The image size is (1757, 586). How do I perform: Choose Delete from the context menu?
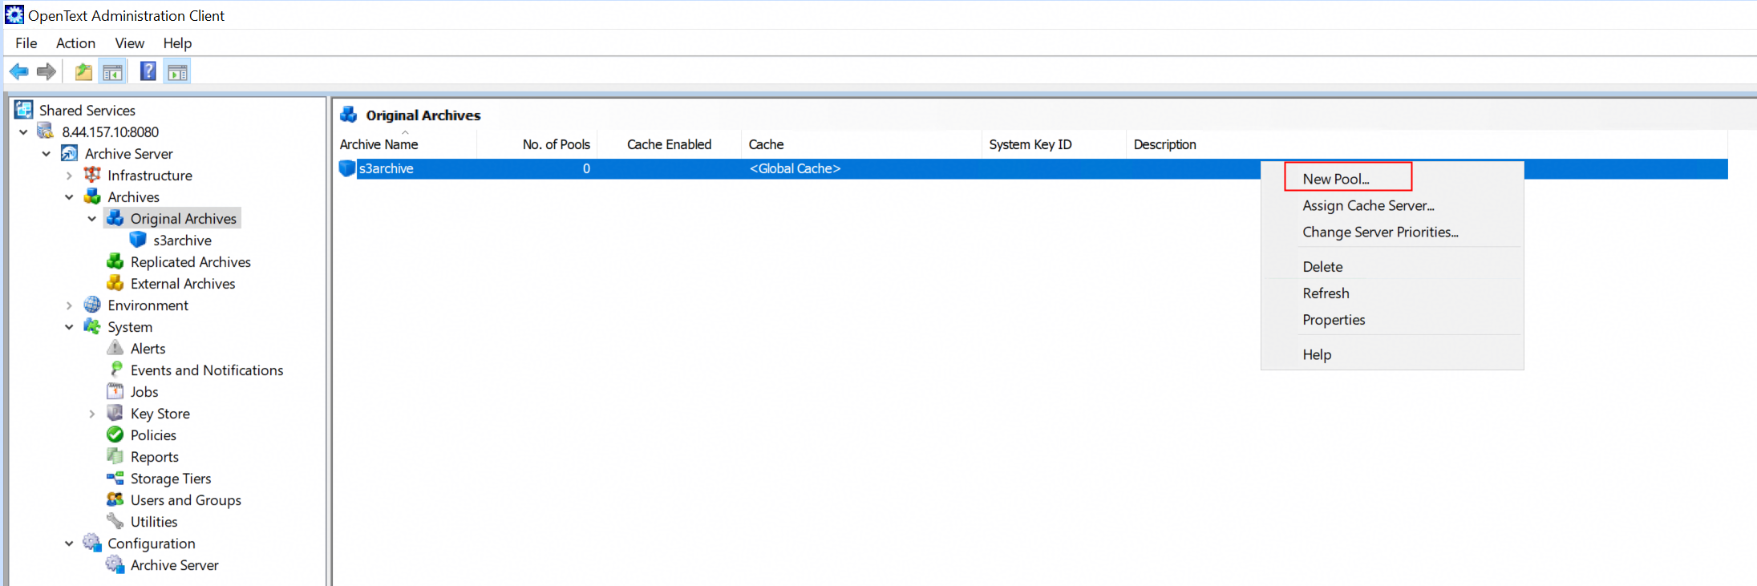pyautogui.click(x=1392, y=266)
